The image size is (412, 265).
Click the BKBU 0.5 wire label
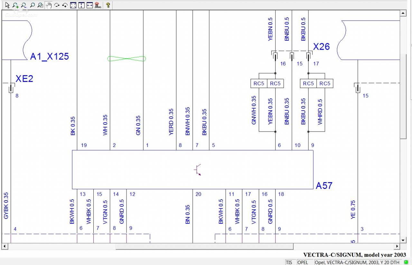[x=303, y=29]
